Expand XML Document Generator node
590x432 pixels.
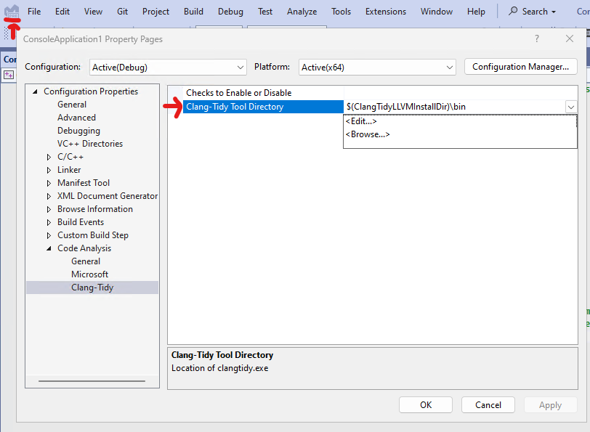pos(49,196)
